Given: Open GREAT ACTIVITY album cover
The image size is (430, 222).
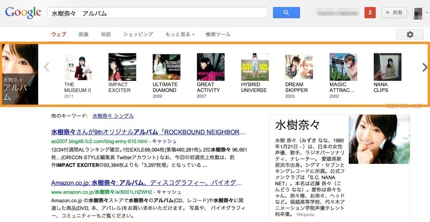Looking at the screenshot, I should [211, 67].
